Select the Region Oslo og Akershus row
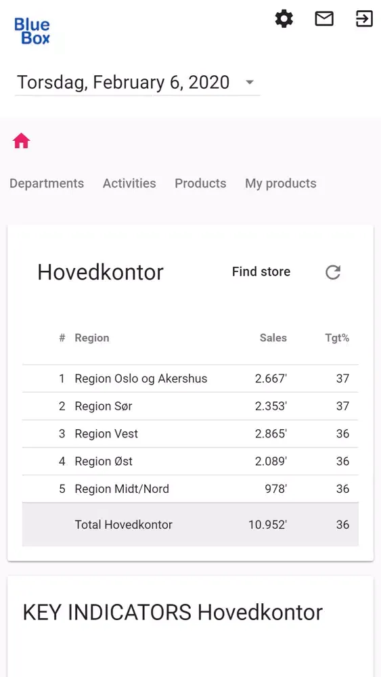Screen dimensions: 381x677 190,378
